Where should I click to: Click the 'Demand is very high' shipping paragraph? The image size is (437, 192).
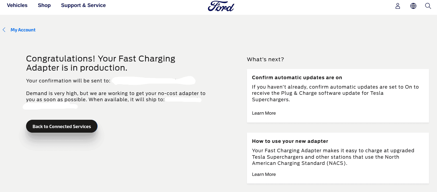[x=116, y=96]
